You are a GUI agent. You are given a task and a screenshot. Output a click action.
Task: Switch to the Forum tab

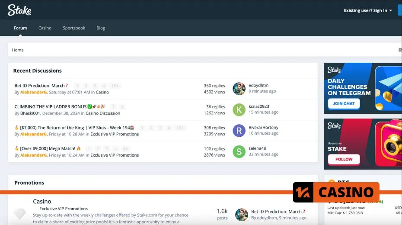(x=20, y=28)
